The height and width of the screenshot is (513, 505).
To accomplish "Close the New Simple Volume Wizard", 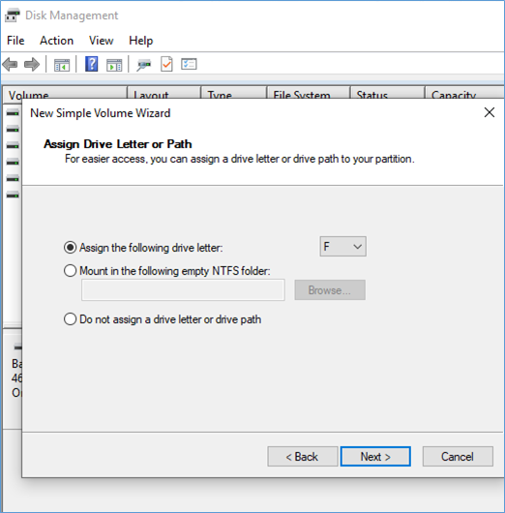I will (490, 112).
